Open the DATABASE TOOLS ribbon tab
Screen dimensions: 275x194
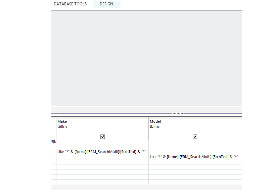tap(70, 4)
